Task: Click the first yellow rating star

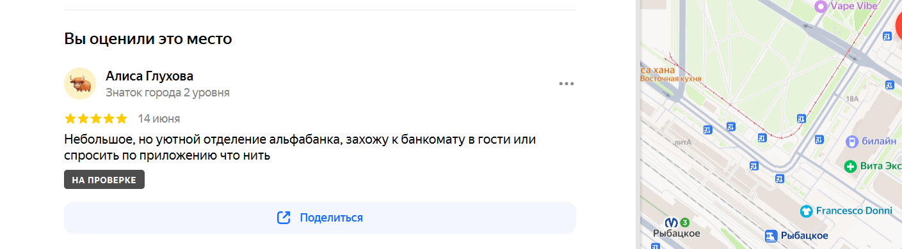Action: pyautogui.click(x=70, y=119)
